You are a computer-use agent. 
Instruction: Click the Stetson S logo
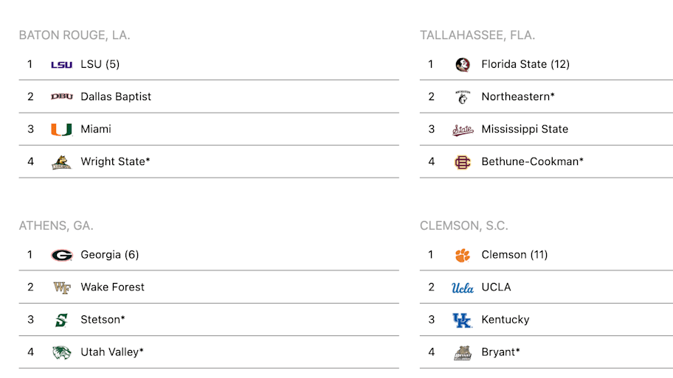coord(61,320)
